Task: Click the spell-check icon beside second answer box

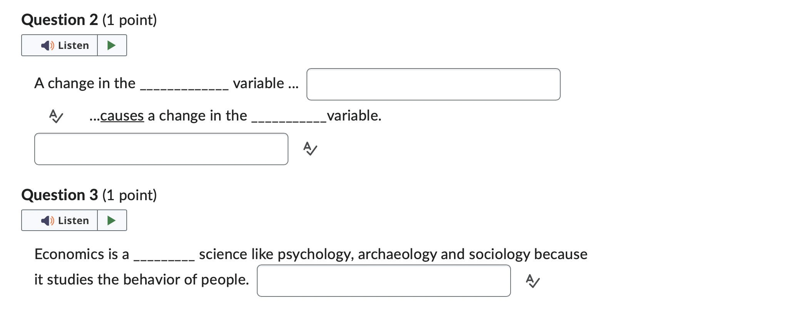Action: [310, 149]
